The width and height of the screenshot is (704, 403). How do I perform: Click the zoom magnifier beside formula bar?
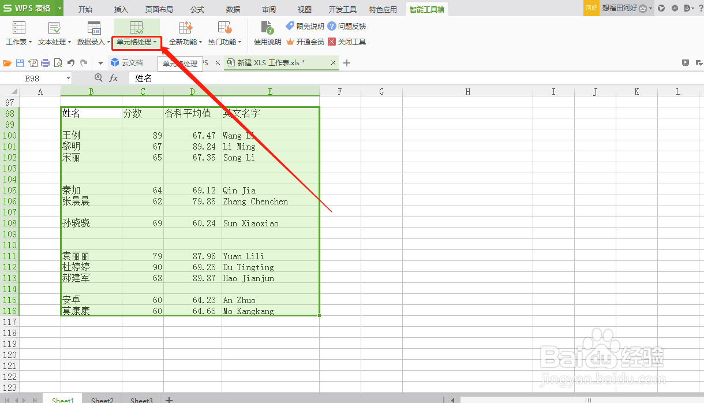(99, 78)
